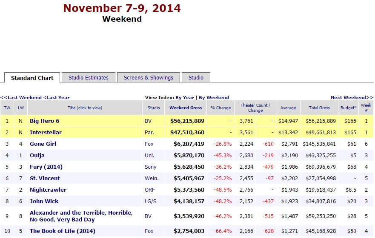Sort by Weekend Gross column header
The width and height of the screenshot is (375, 238).
tap(186, 108)
